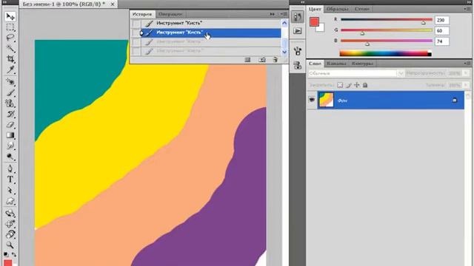Image resolution: width=474 pixels, height=266 pixels.
Task: Open the Color panel options menu
Action: [x=467, y=9]
